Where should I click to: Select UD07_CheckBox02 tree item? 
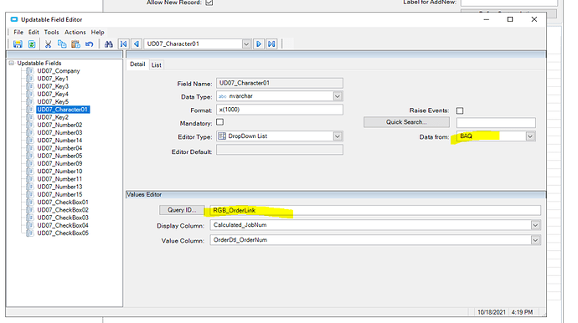63,210
